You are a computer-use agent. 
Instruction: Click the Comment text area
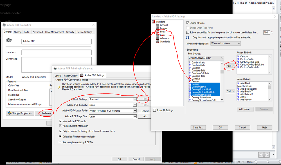(57, 65)
